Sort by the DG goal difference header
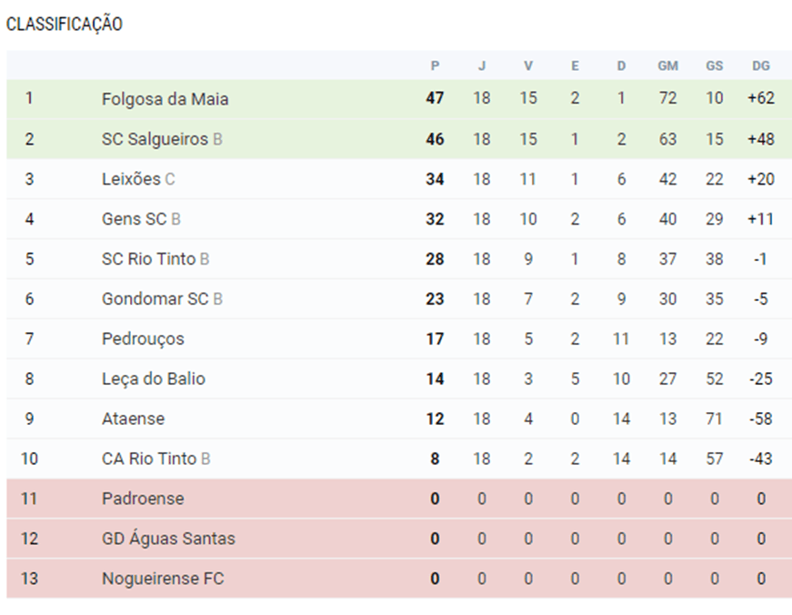The width and height of the screenshot is (792, 615). coord(761,66)
